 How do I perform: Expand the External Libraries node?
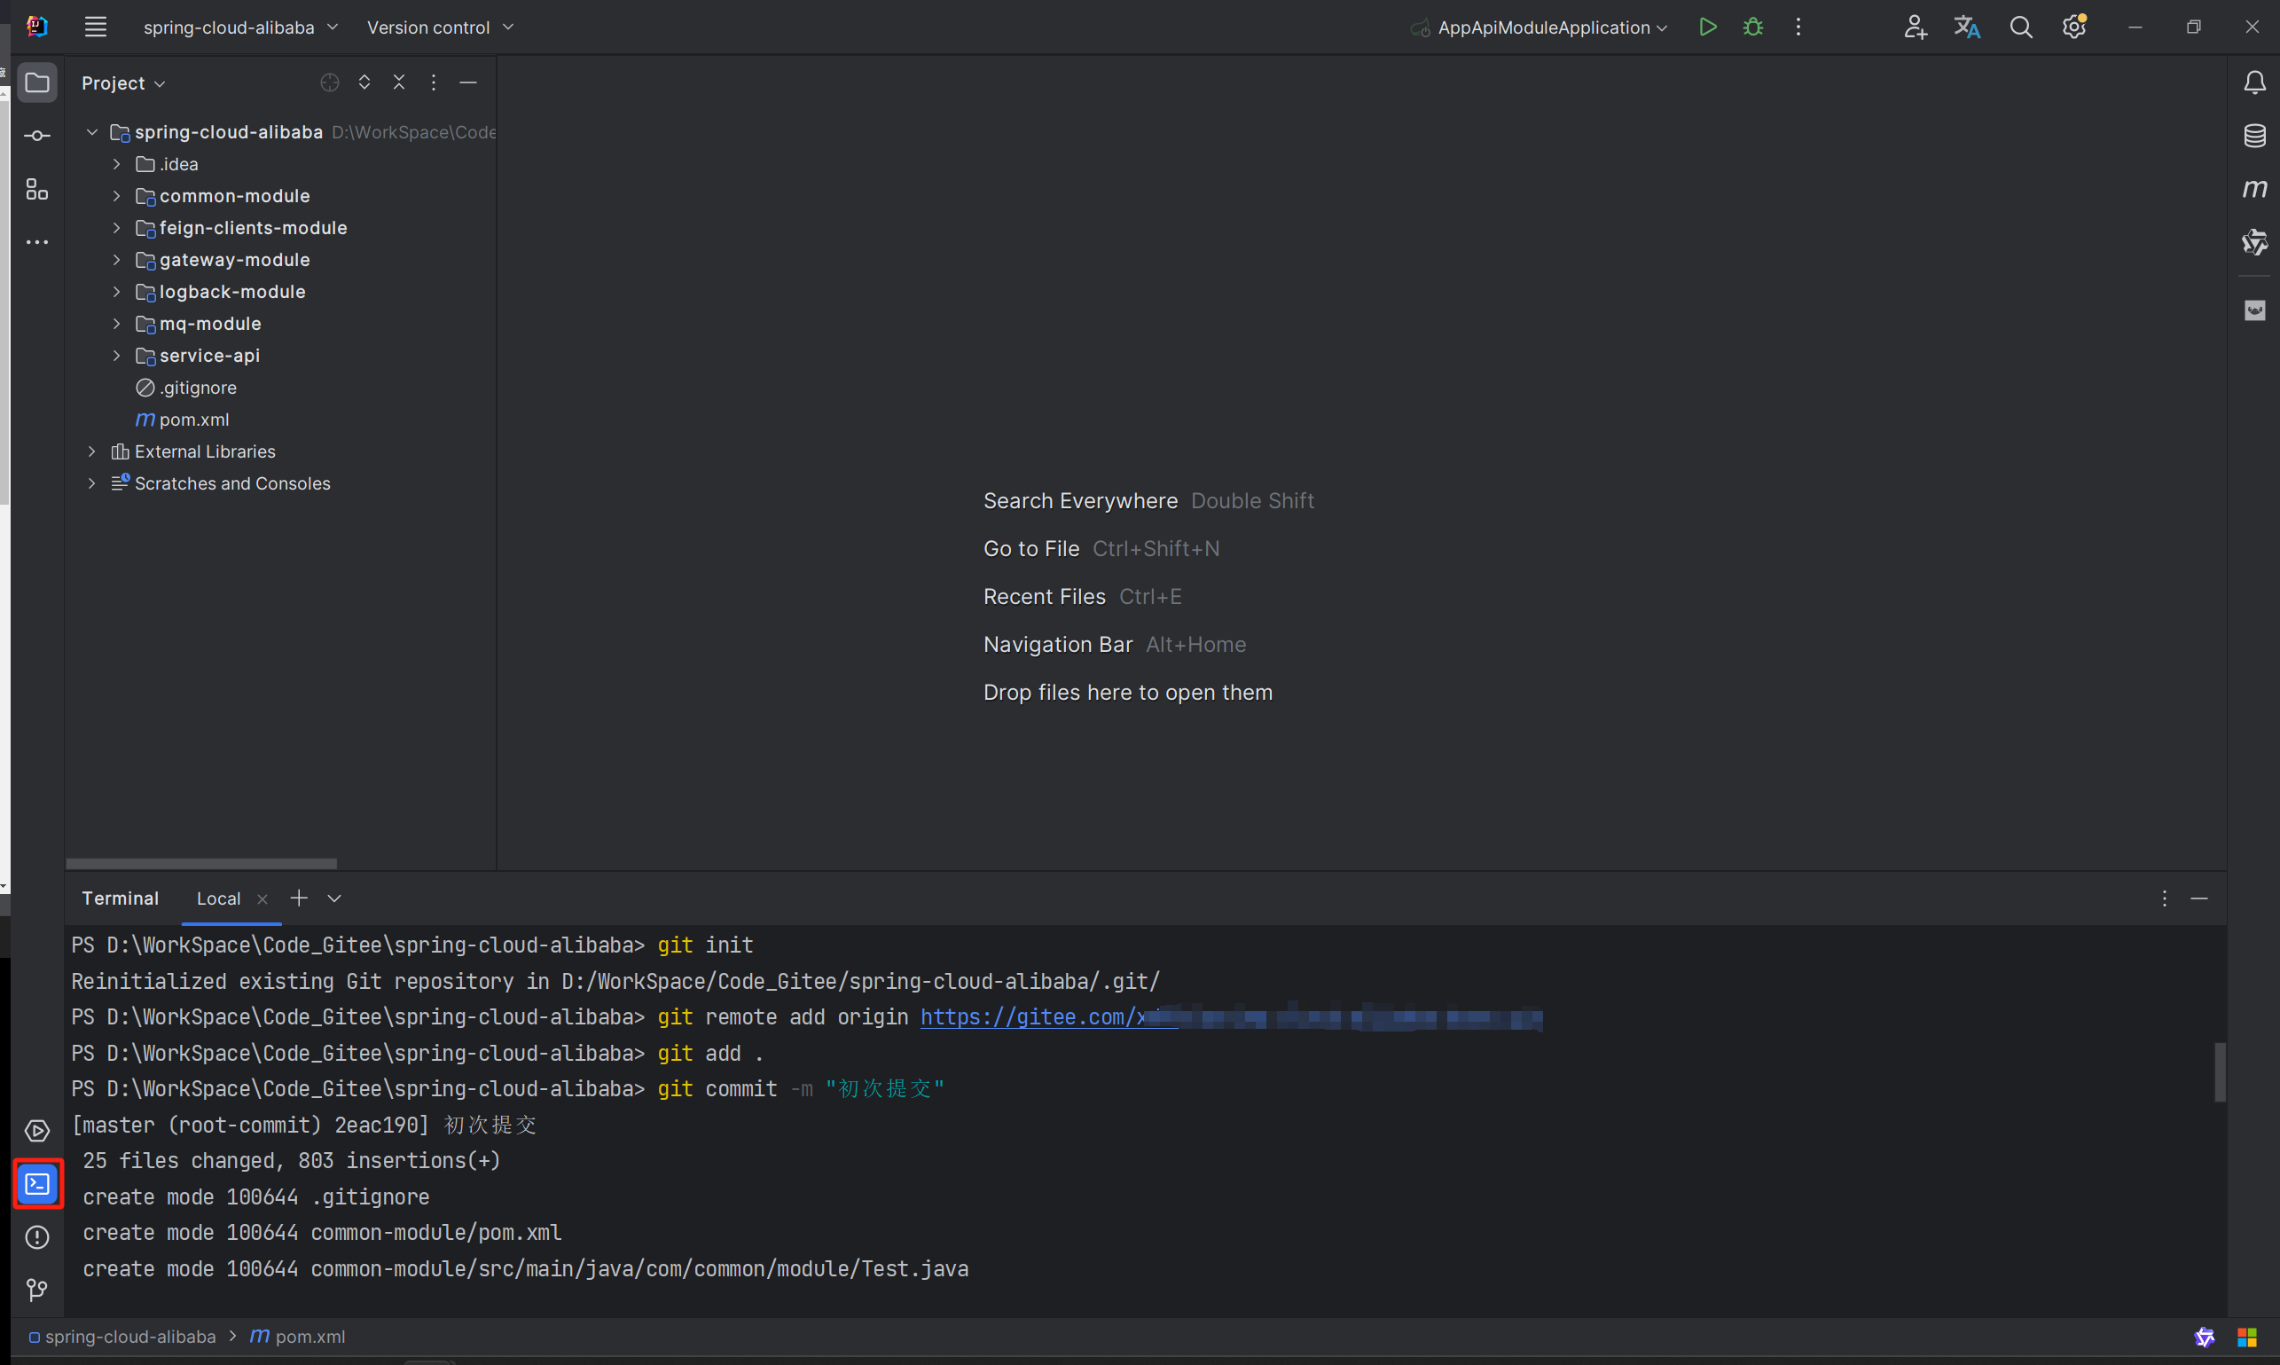click(x=92, y=451)
